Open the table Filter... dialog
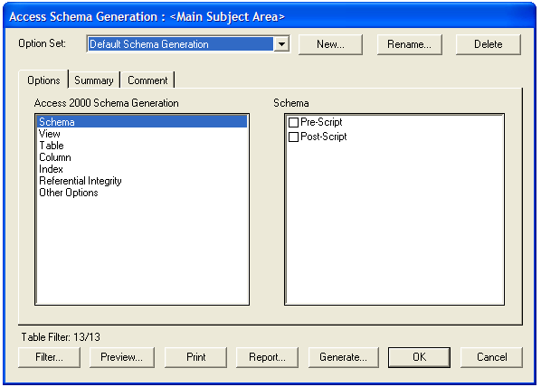Screen dimensions: 541x387 click(x=50, y=357)
